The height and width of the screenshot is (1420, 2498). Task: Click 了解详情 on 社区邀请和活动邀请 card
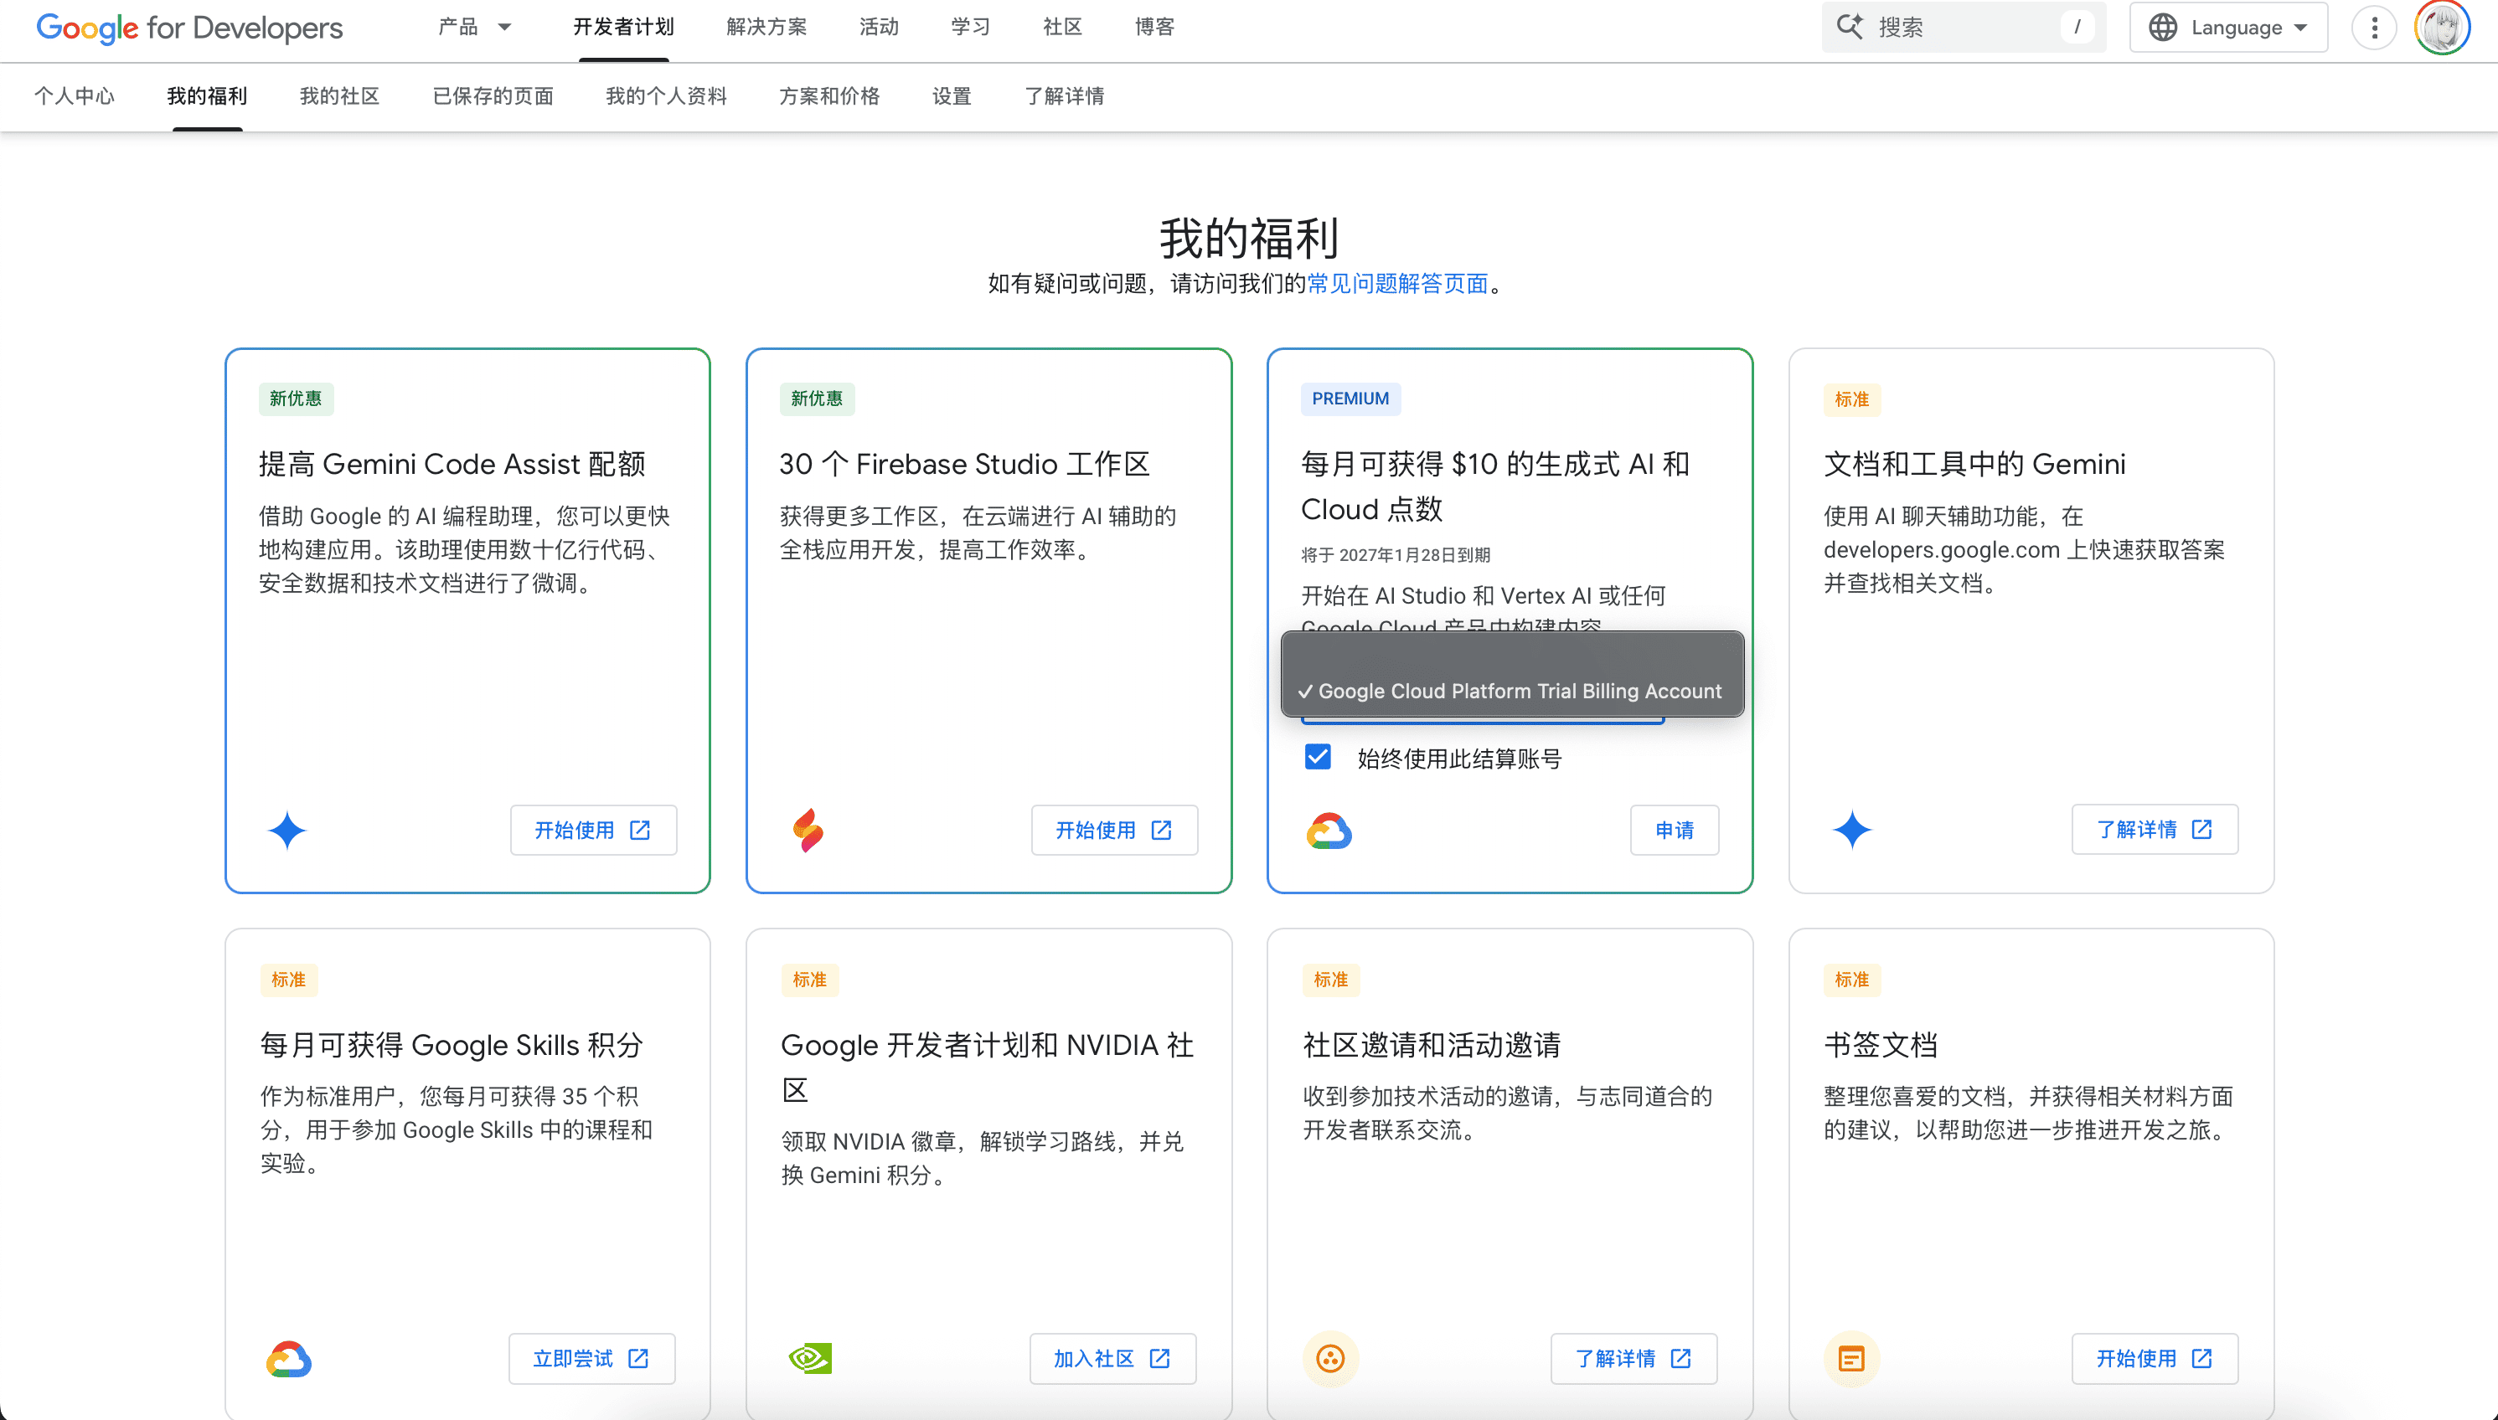click(x=1634, y=1359)
